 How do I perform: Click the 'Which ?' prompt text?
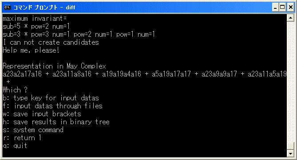point(15,90)
